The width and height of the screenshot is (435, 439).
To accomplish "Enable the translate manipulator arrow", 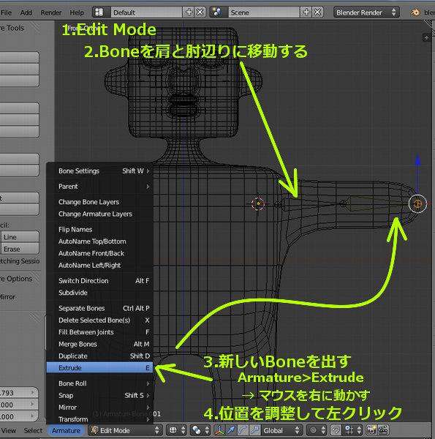I will pos(231,430).
